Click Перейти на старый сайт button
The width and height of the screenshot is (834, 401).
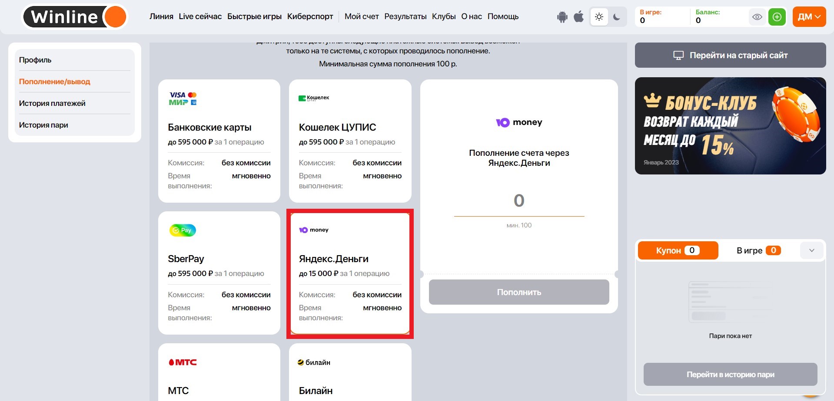[x=730, y=55]
